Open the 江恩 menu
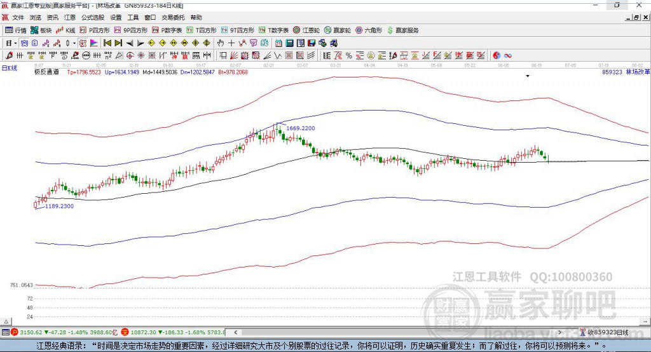651x352 pixels. click(70, 17)
